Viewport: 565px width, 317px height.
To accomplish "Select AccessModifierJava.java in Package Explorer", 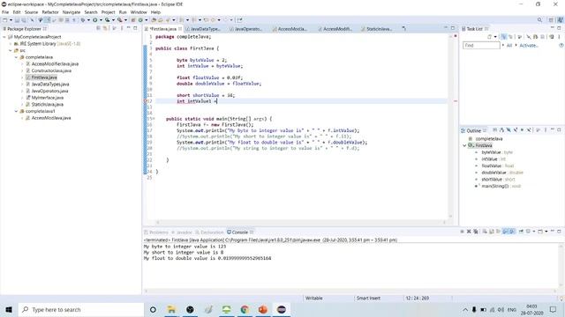I will (55, 64).
